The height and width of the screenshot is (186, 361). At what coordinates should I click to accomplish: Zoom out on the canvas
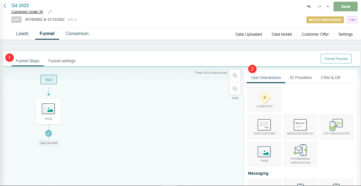pos(235,89)
